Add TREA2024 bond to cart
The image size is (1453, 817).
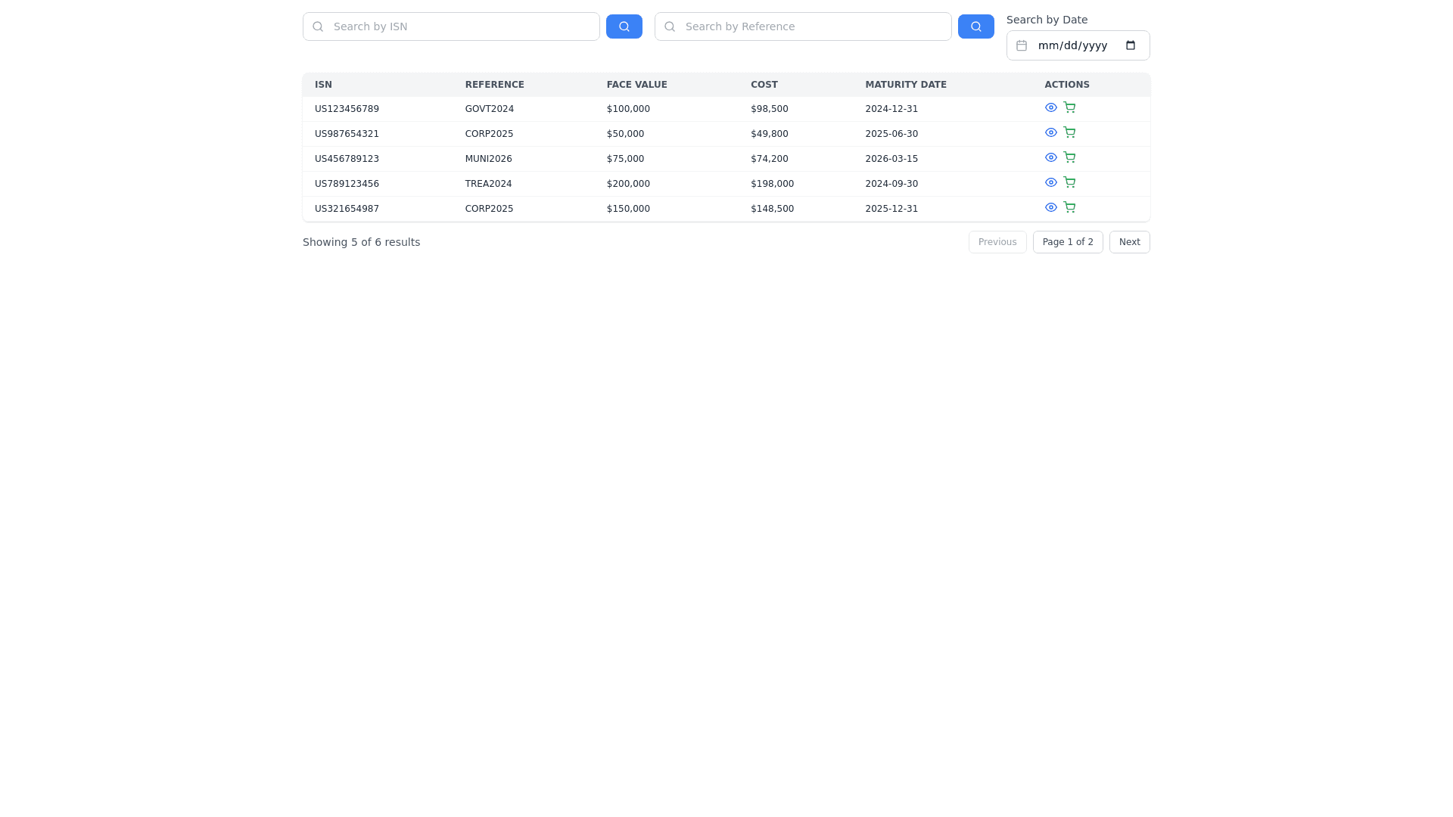[x=1069, y=182]
